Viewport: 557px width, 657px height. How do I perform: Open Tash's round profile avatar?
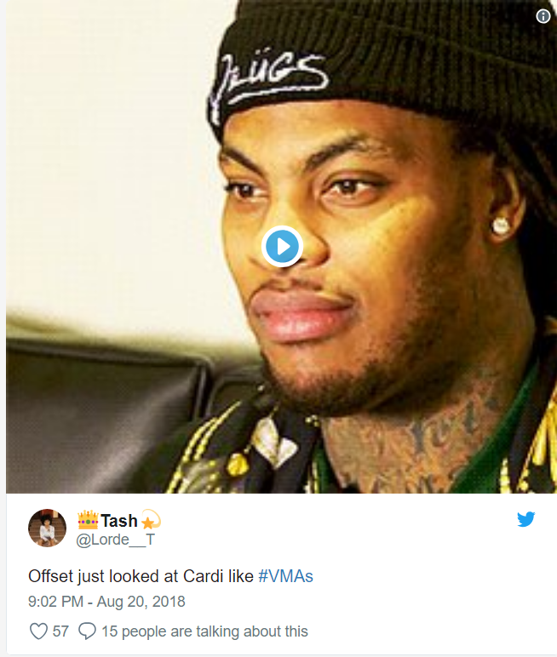[47, 528]
